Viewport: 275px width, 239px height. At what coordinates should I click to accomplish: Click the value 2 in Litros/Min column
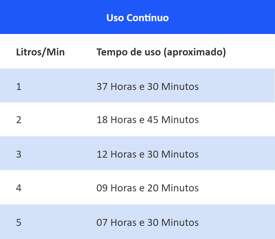click(x=19, y=120)
